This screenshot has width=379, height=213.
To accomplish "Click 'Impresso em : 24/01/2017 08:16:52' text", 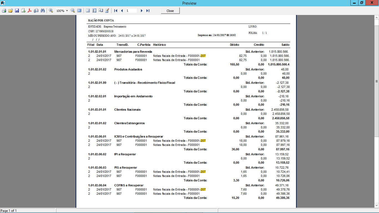I will 217,35.
